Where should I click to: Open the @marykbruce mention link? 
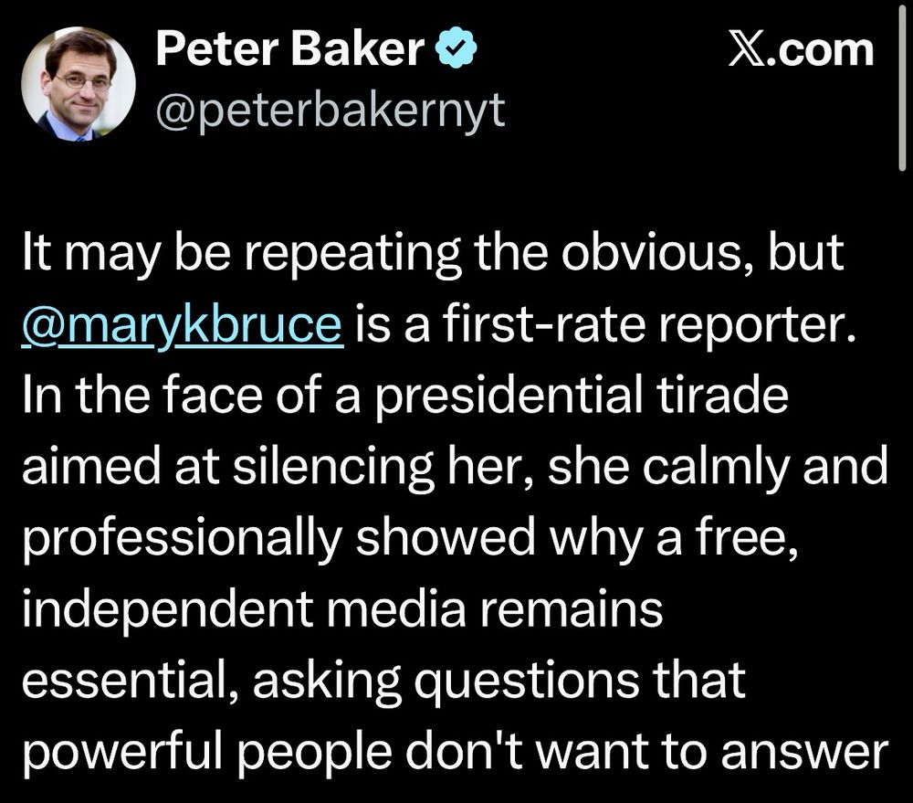coord(182,323)
